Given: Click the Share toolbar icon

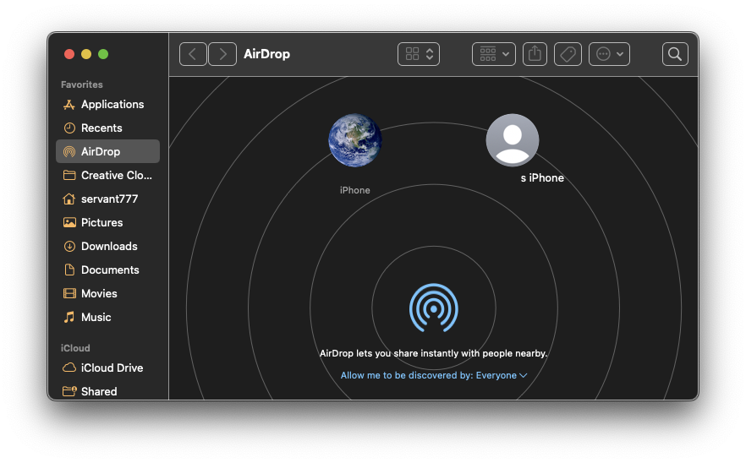Looking at the screenshot, I should click(535, 54).
